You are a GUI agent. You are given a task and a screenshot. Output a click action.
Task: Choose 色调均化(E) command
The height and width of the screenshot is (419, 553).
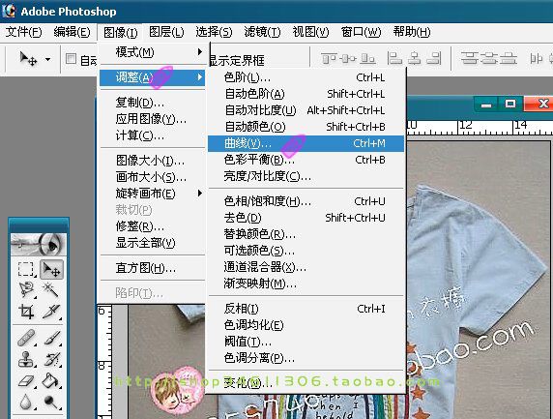tap(306, 325)
